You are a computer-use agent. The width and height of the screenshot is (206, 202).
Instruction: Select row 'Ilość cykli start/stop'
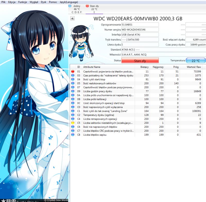click(x=136, y=79)
